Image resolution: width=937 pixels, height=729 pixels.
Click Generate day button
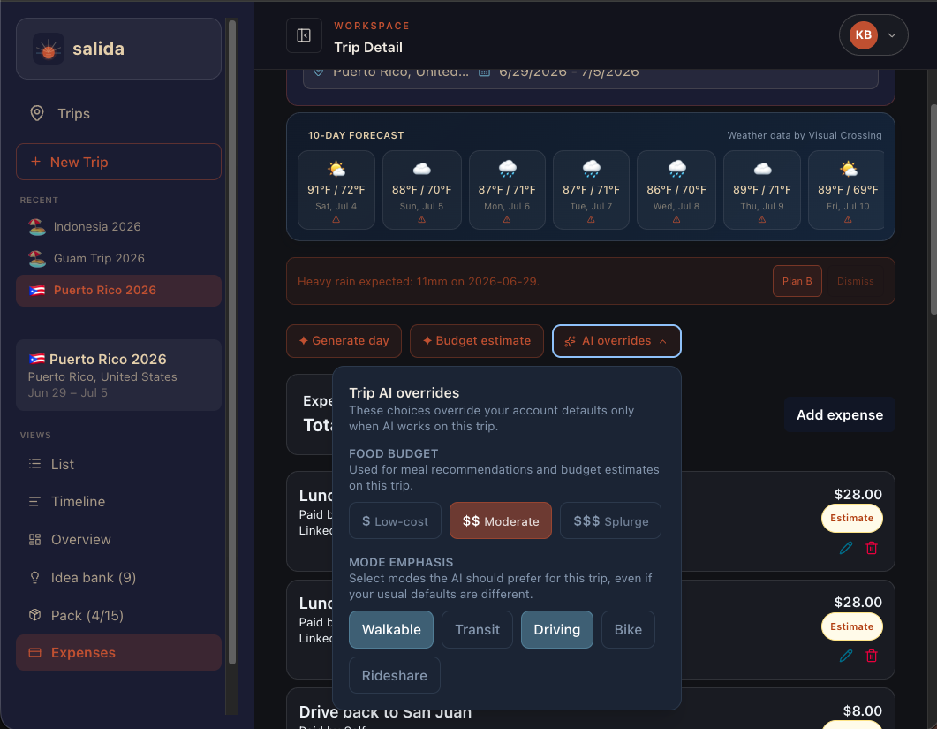344,341
